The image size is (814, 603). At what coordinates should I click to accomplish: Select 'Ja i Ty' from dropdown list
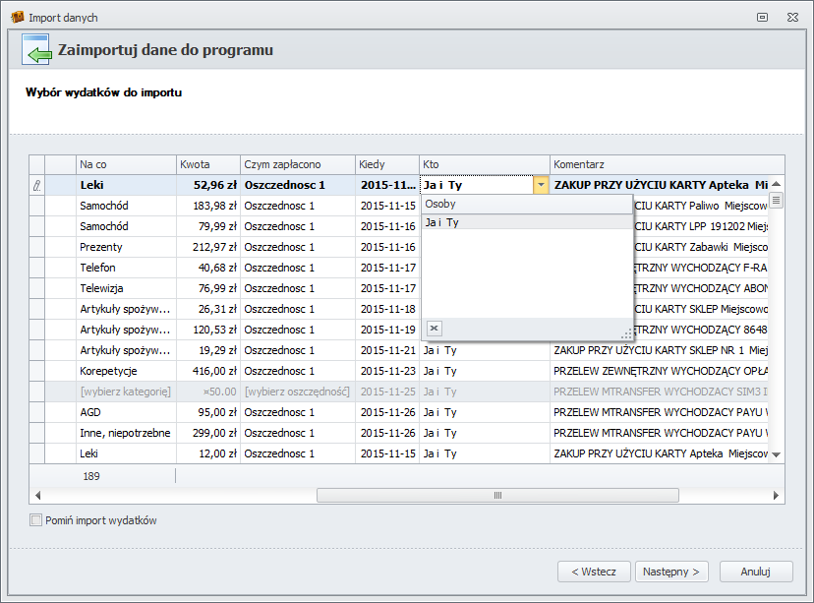442,223
